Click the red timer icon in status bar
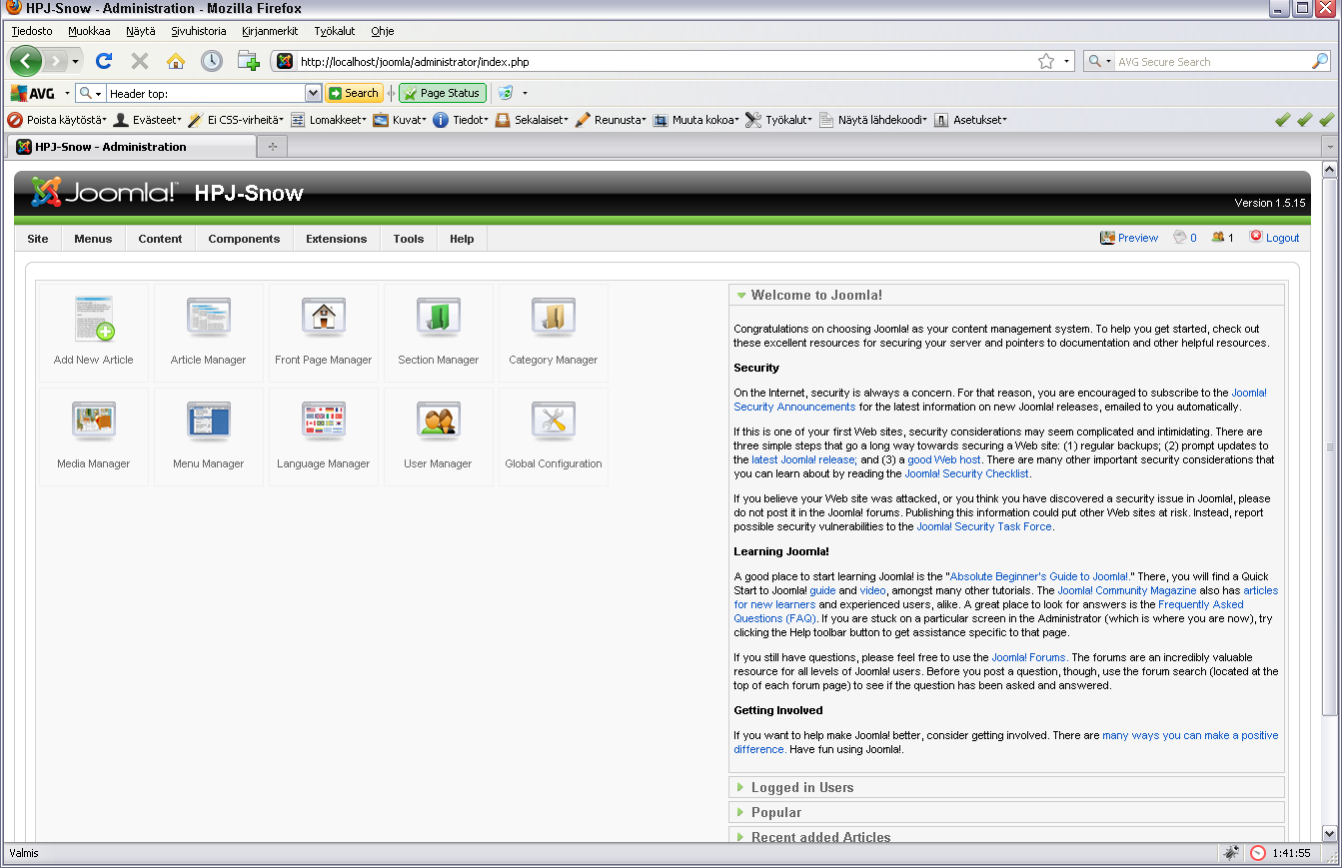This screenshot has width=1342, height=868. (x=1258, y=853)
